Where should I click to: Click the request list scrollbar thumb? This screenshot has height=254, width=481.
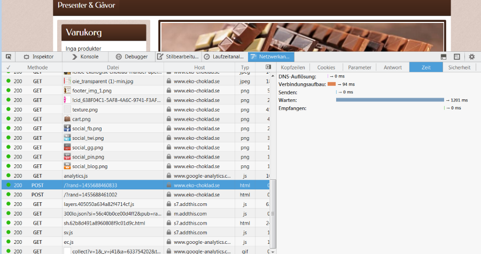[273, 214]
